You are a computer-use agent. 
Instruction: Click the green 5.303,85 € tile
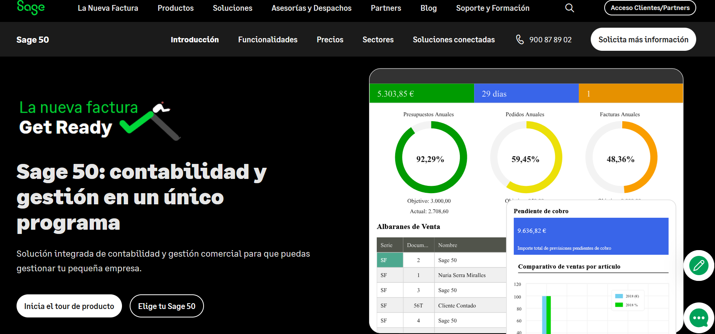422,94
